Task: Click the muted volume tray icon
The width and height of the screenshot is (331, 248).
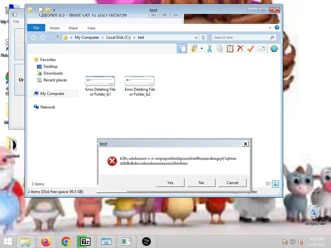Action: tap(301, 242)
